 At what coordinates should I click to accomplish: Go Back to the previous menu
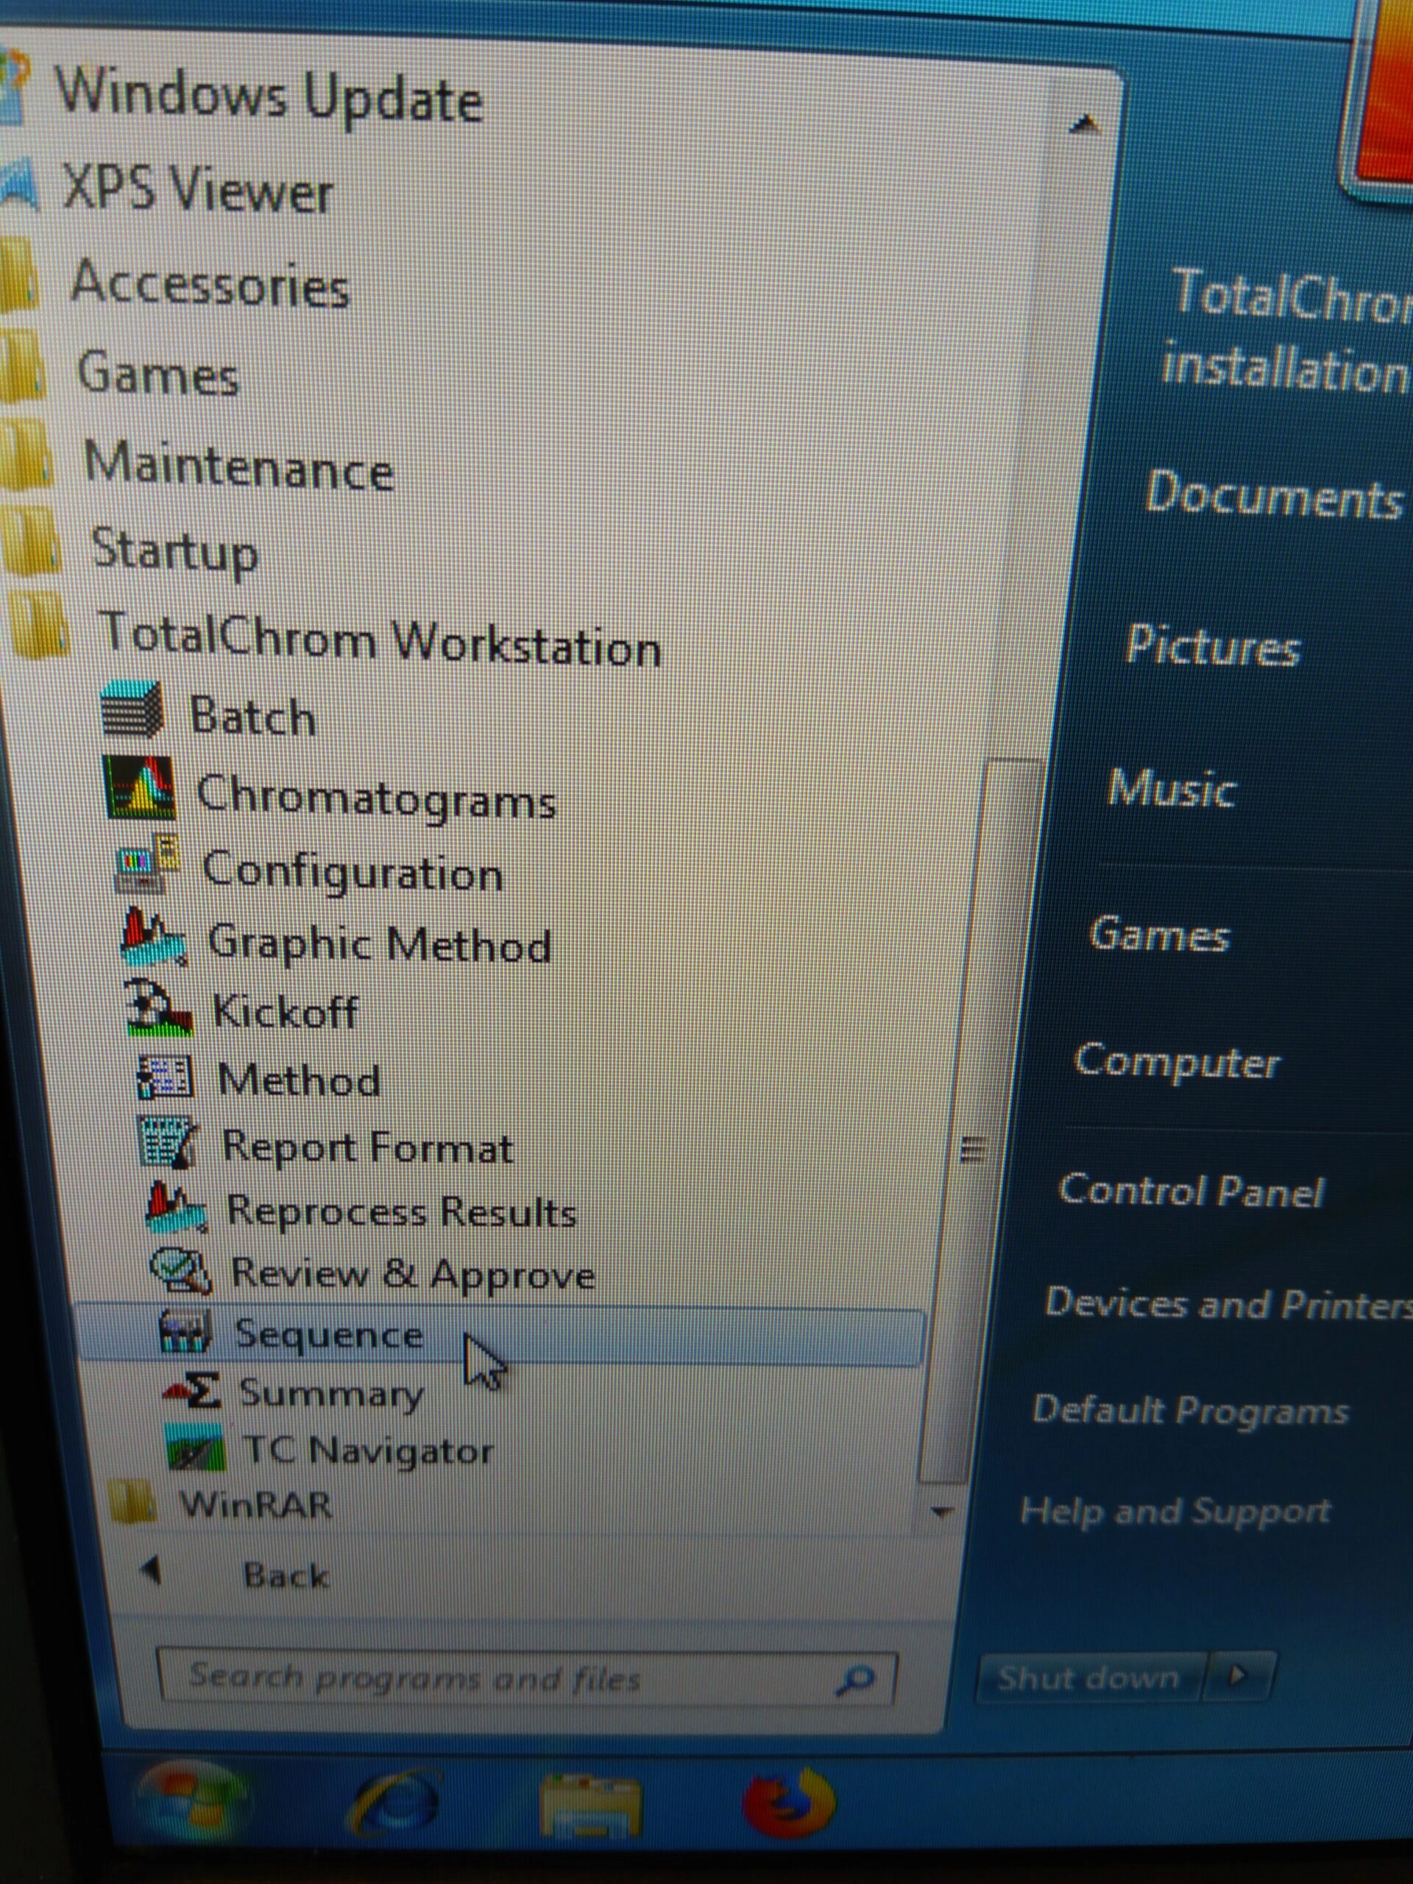[x=286, y=1575]
